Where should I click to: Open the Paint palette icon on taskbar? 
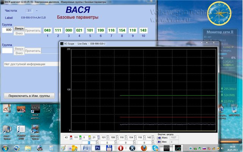pos(63,148)
